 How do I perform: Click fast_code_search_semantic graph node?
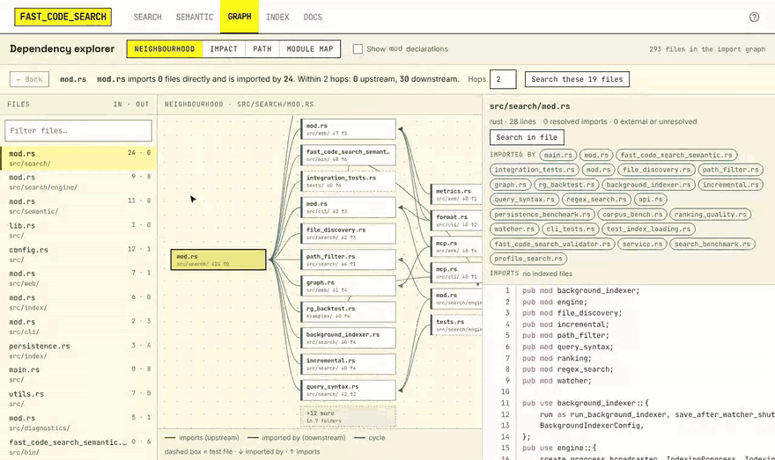click(348, 156)
